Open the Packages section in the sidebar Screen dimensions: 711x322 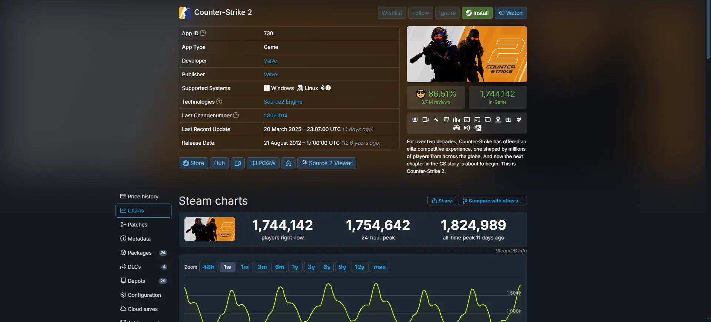tap(143, 253)
